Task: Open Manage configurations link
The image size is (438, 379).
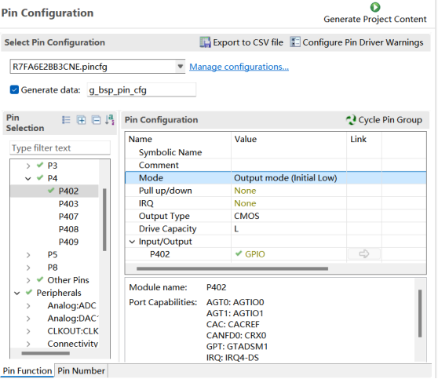Action: pyautogui.click(x=239, y=67)
